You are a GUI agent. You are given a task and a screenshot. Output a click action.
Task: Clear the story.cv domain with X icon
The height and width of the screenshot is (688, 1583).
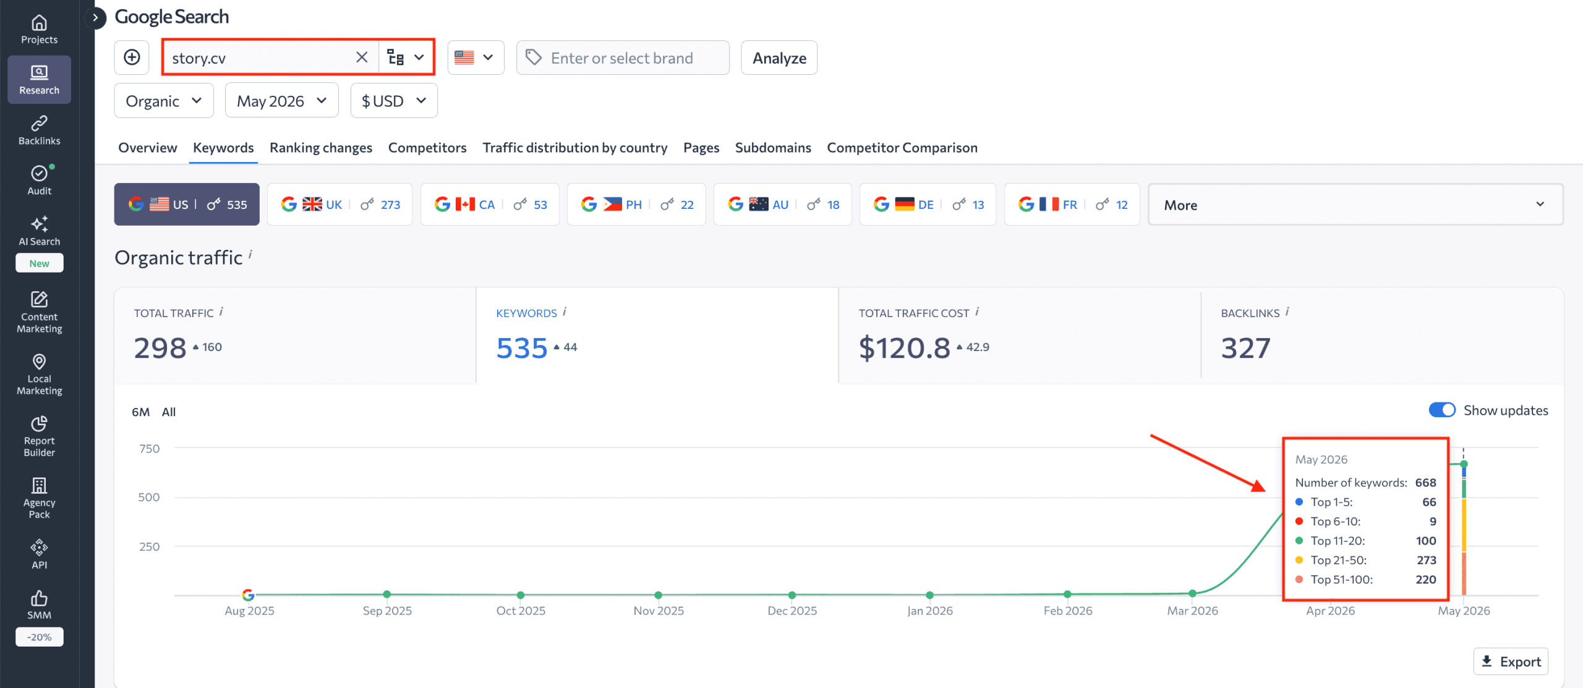pos(362,57)
